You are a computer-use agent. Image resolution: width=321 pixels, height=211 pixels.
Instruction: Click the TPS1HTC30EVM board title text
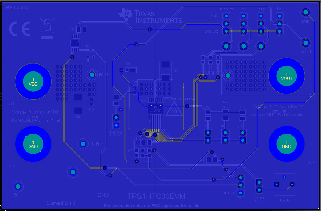156,196
